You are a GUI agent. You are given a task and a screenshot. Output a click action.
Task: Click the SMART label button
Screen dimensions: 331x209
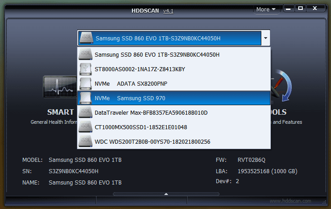pyautogui.click(x=61, y=112)
